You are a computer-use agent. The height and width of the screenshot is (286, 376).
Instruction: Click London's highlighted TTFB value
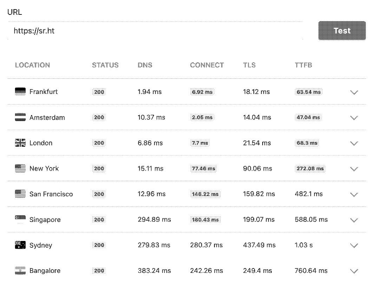[x=306, y=143]
